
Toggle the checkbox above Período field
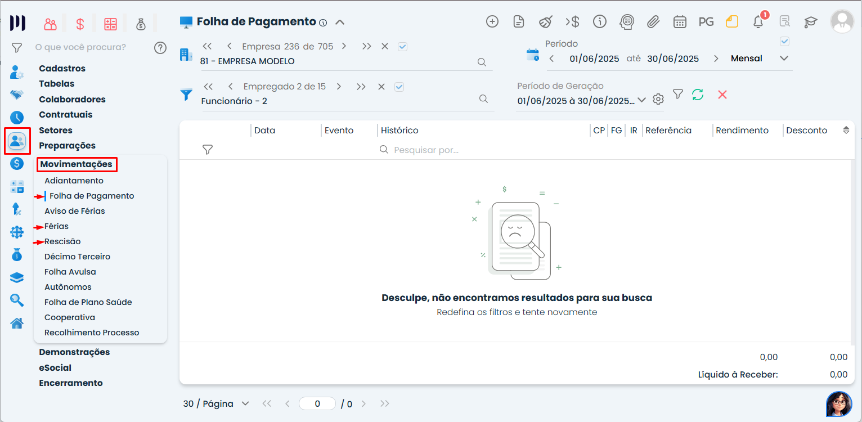784,41
